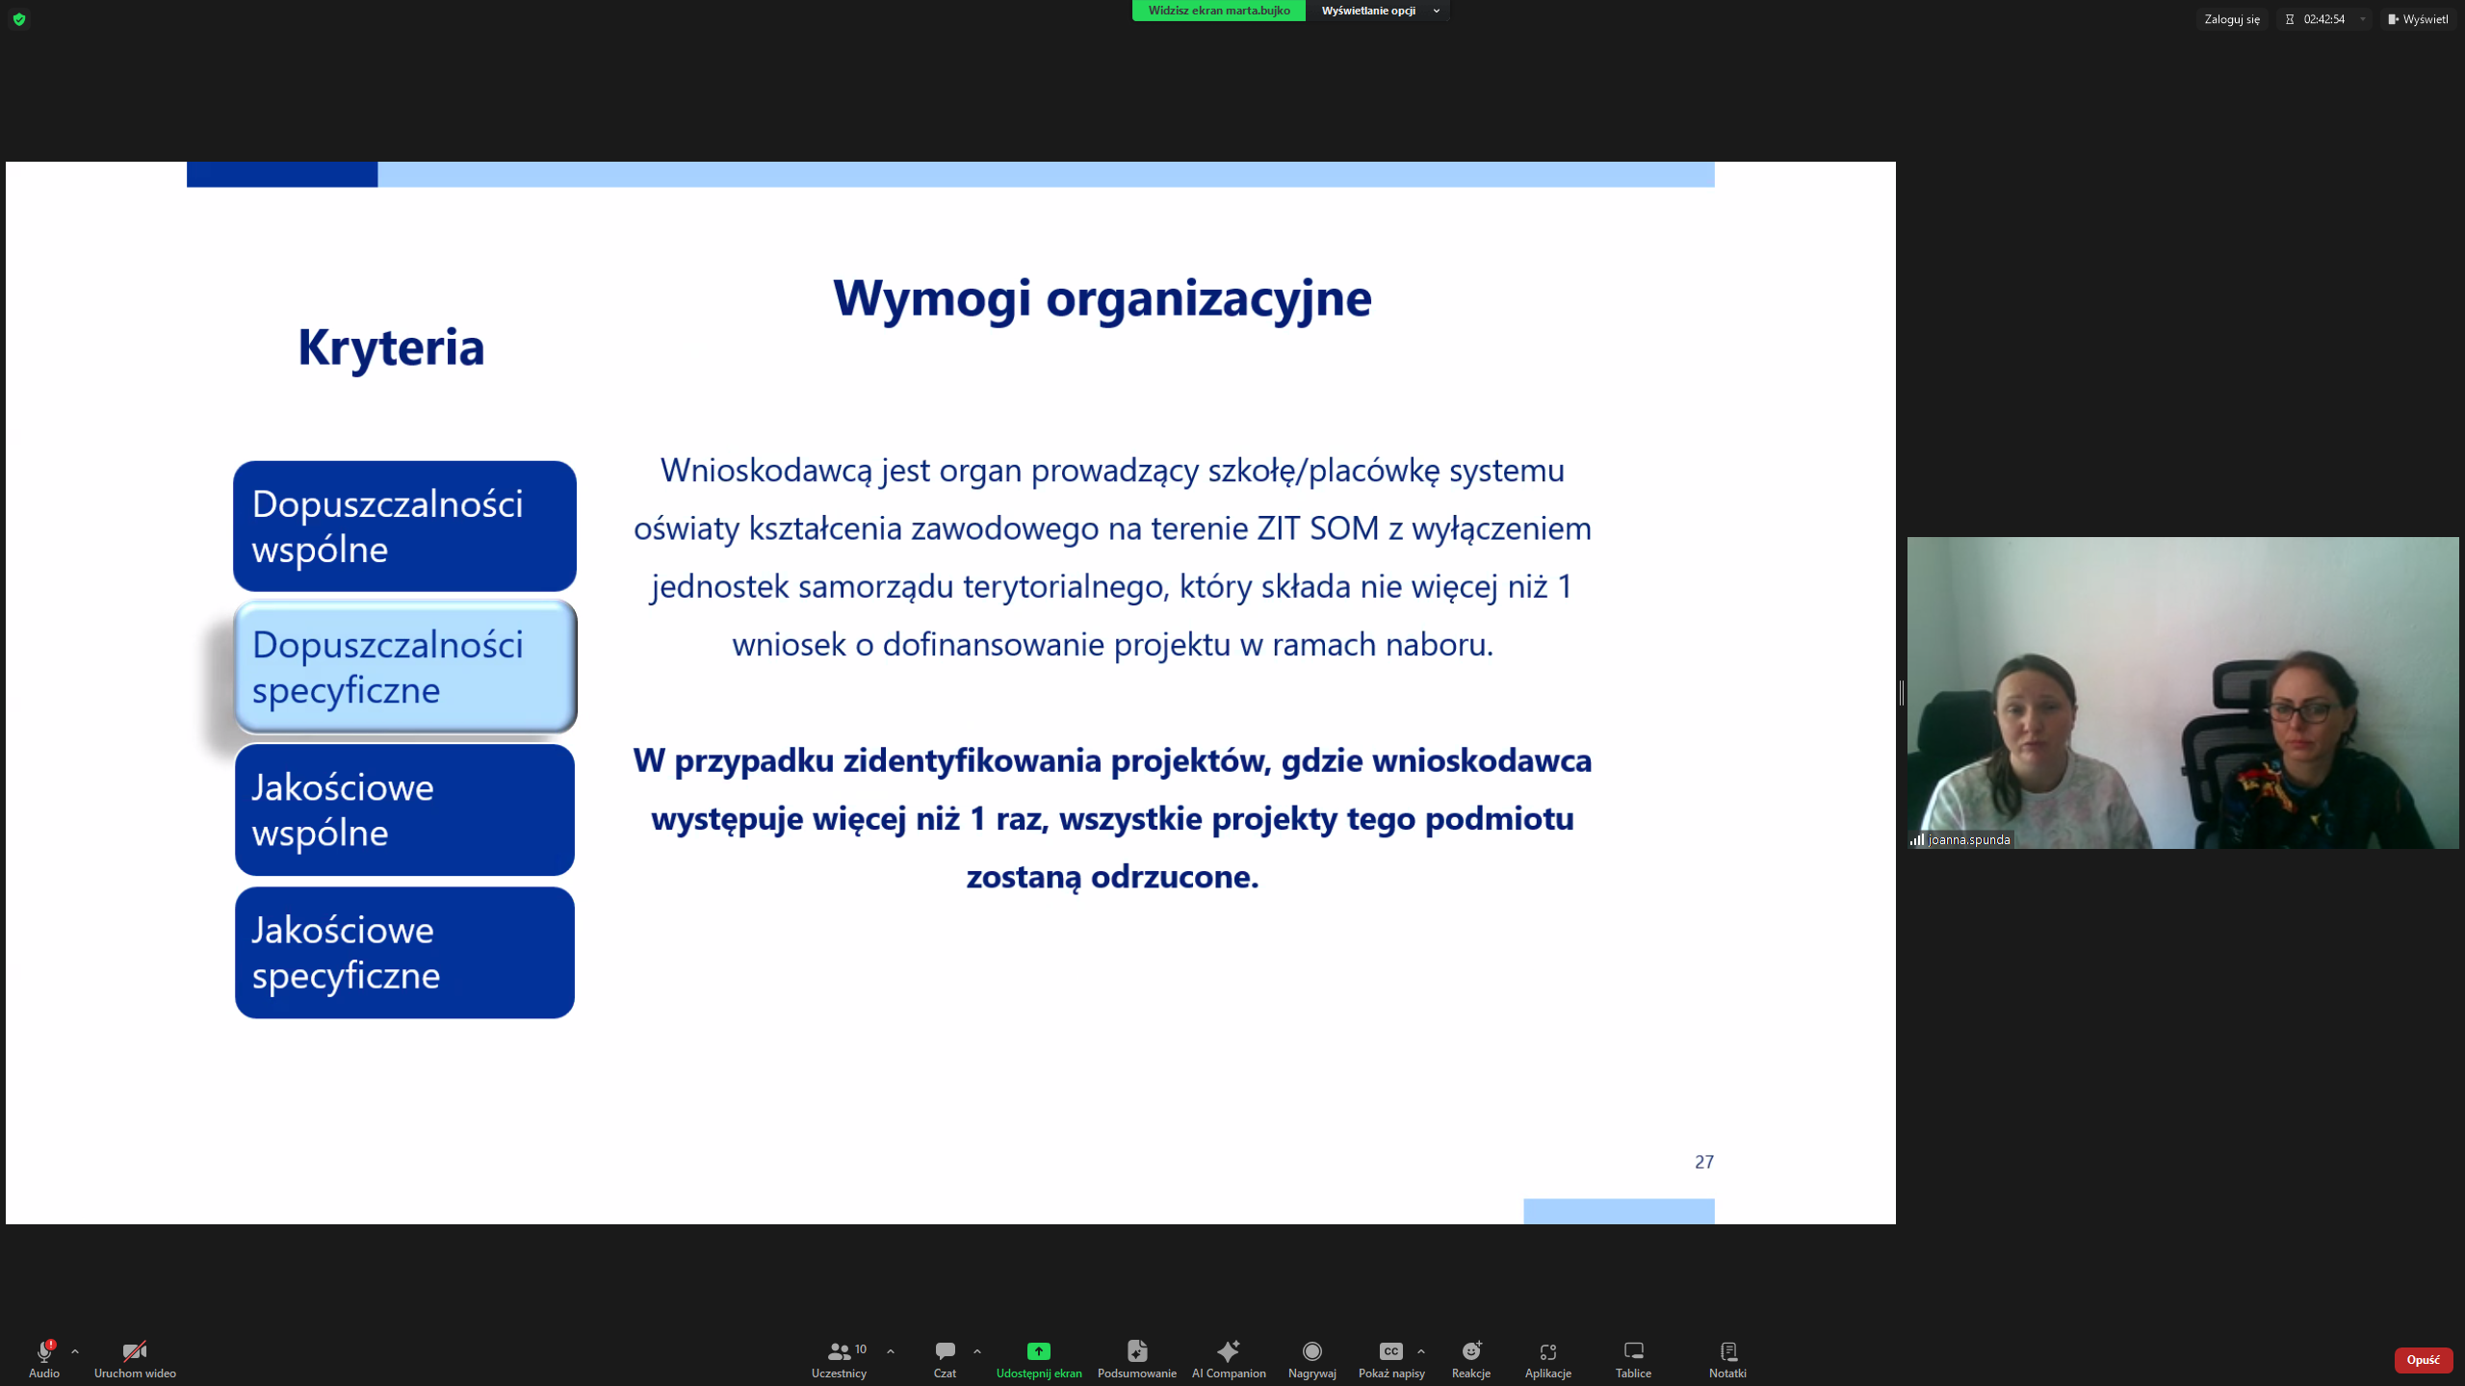Turn on camera with Uruchom wideo

pyautogui.click(x=135, y=1358)
